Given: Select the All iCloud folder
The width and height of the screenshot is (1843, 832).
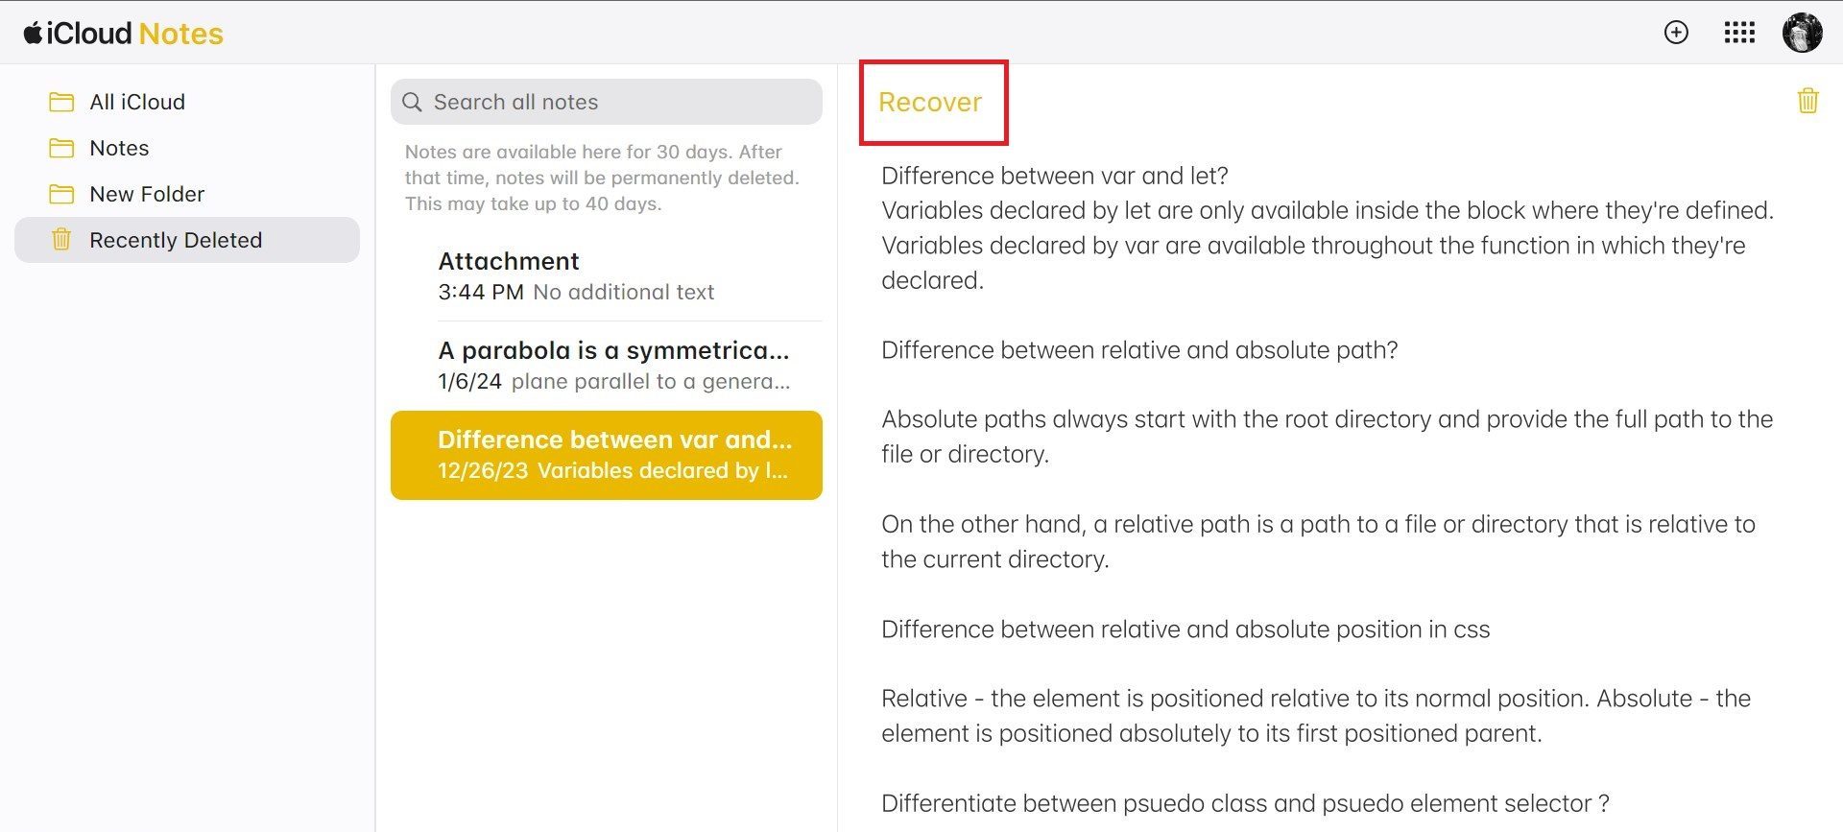Looking at the screenshot, I should tap(137, 102).
